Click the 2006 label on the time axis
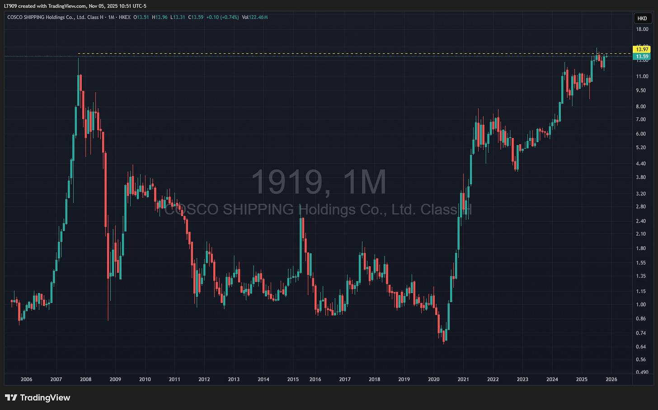The width and height of the screenshot is (658, 410). (x=27, y=379)
